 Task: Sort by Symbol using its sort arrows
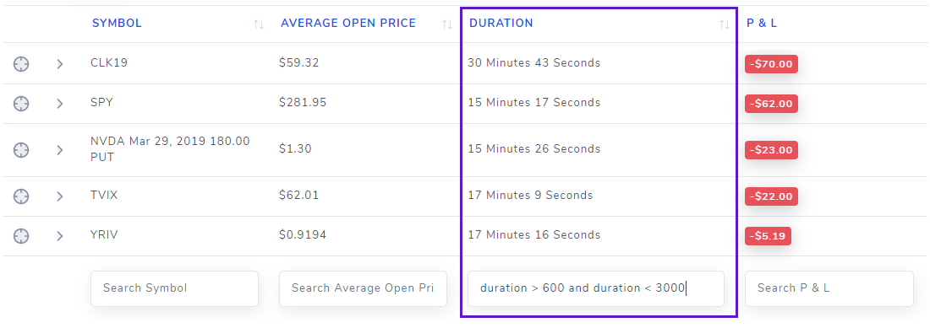259,24
